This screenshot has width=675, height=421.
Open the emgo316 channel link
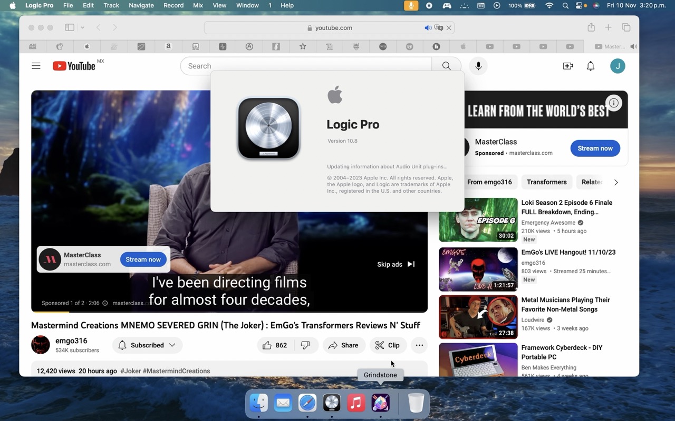pos(71,341)
